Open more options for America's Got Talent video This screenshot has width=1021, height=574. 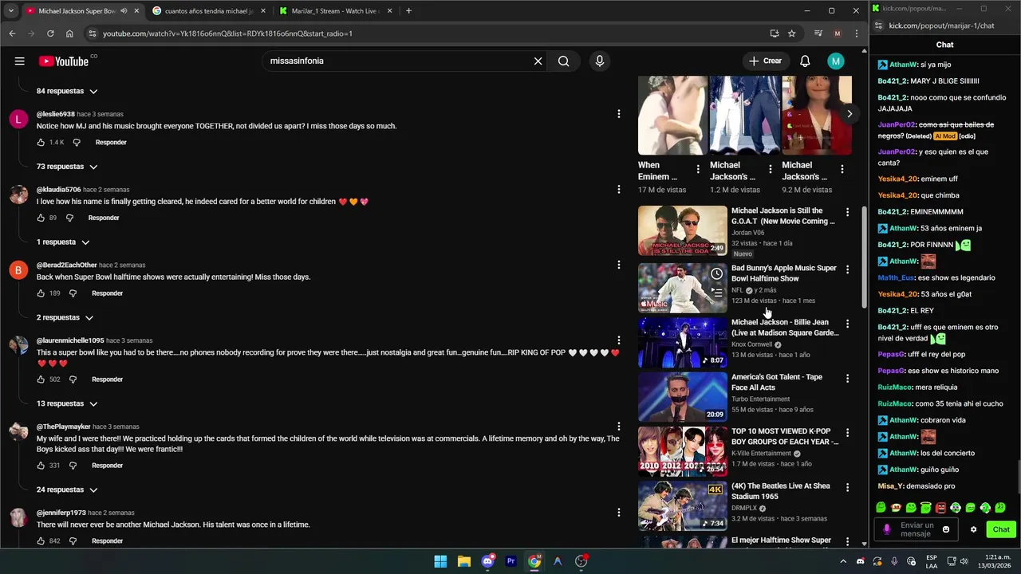(847, 378)
